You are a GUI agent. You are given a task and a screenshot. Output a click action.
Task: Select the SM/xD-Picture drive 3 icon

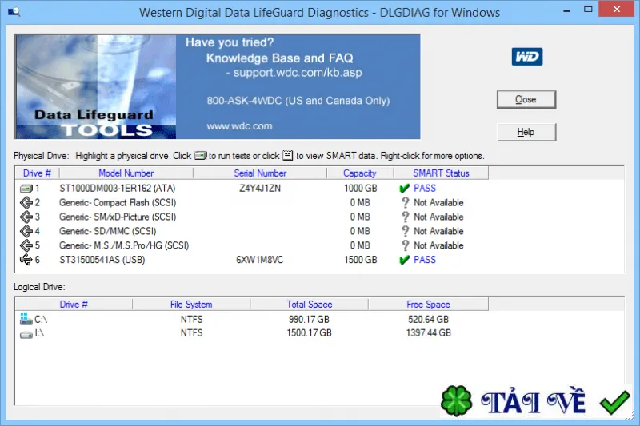tap(26, 217)
